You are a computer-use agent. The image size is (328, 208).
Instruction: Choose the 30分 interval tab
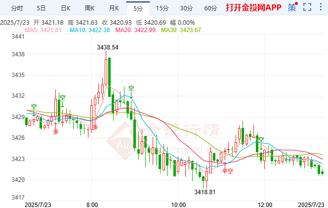[186, 8]
